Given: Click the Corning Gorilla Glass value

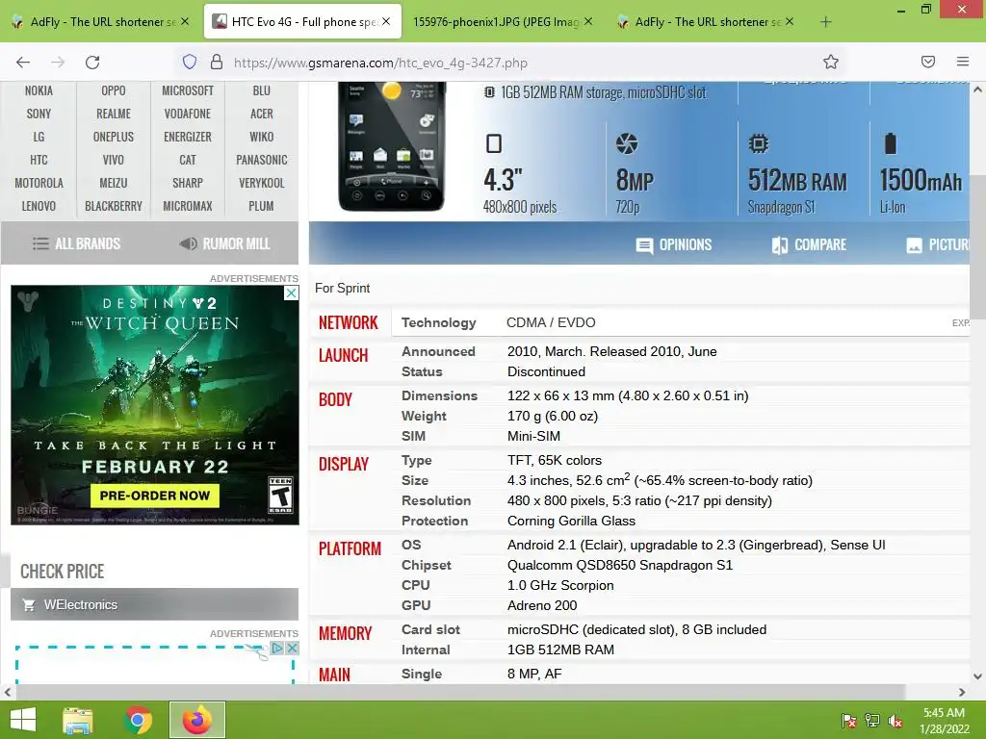Looking at the screenshot, I should coord(572,521).
